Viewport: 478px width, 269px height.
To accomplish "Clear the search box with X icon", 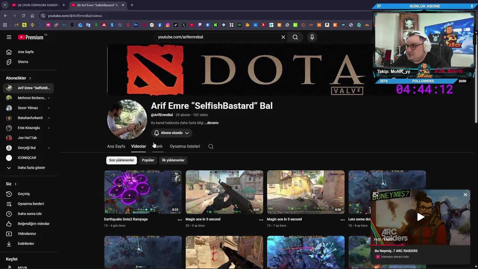I will click(283, 37).
